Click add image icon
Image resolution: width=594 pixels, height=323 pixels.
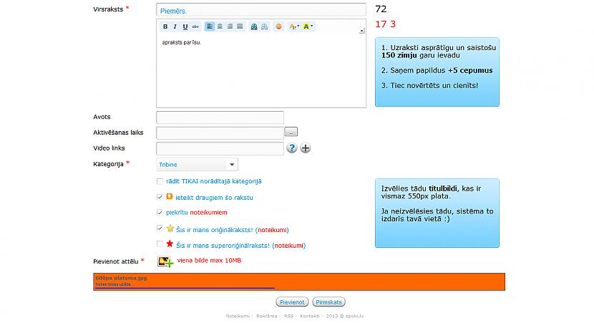(165, 261)
